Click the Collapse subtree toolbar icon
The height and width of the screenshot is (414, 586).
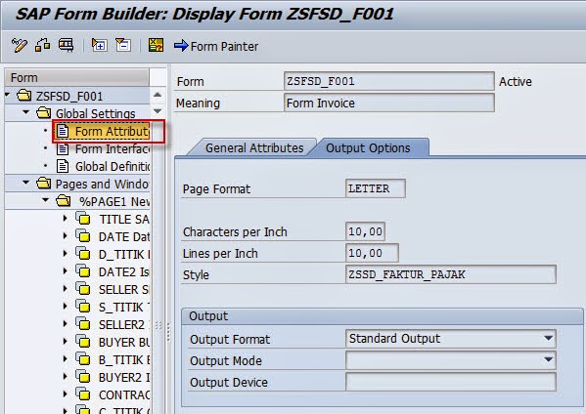pyautogui.click(x=123, y=46)
